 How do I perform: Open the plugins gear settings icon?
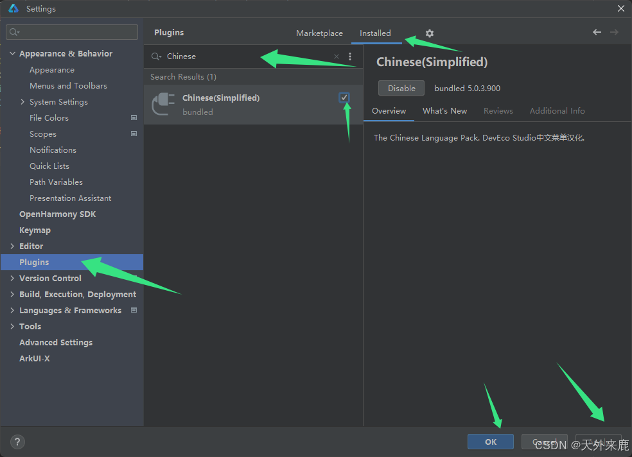point(430,33)
